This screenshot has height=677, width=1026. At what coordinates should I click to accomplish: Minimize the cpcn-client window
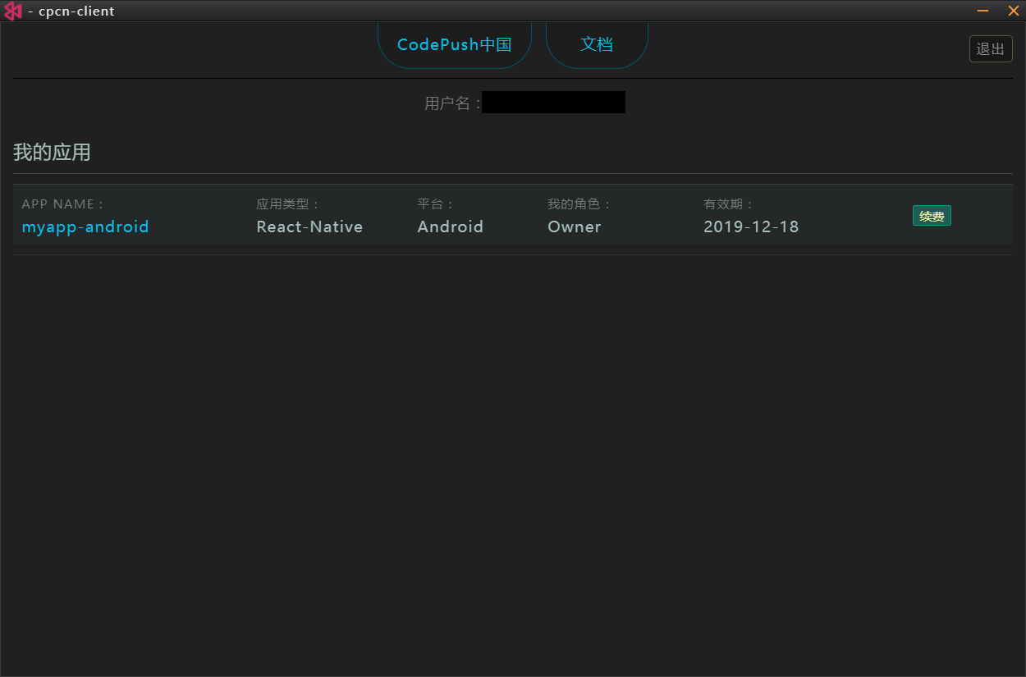click(982, 11)
